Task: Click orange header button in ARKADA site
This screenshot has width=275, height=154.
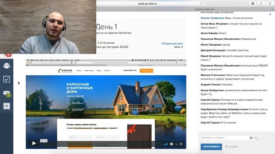Action: tap(147, 71)
